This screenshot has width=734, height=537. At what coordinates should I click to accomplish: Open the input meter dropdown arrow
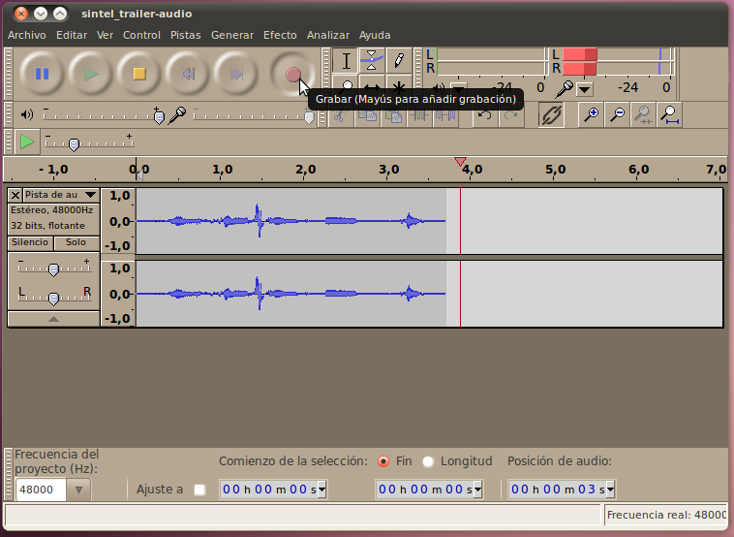[585, 89]
